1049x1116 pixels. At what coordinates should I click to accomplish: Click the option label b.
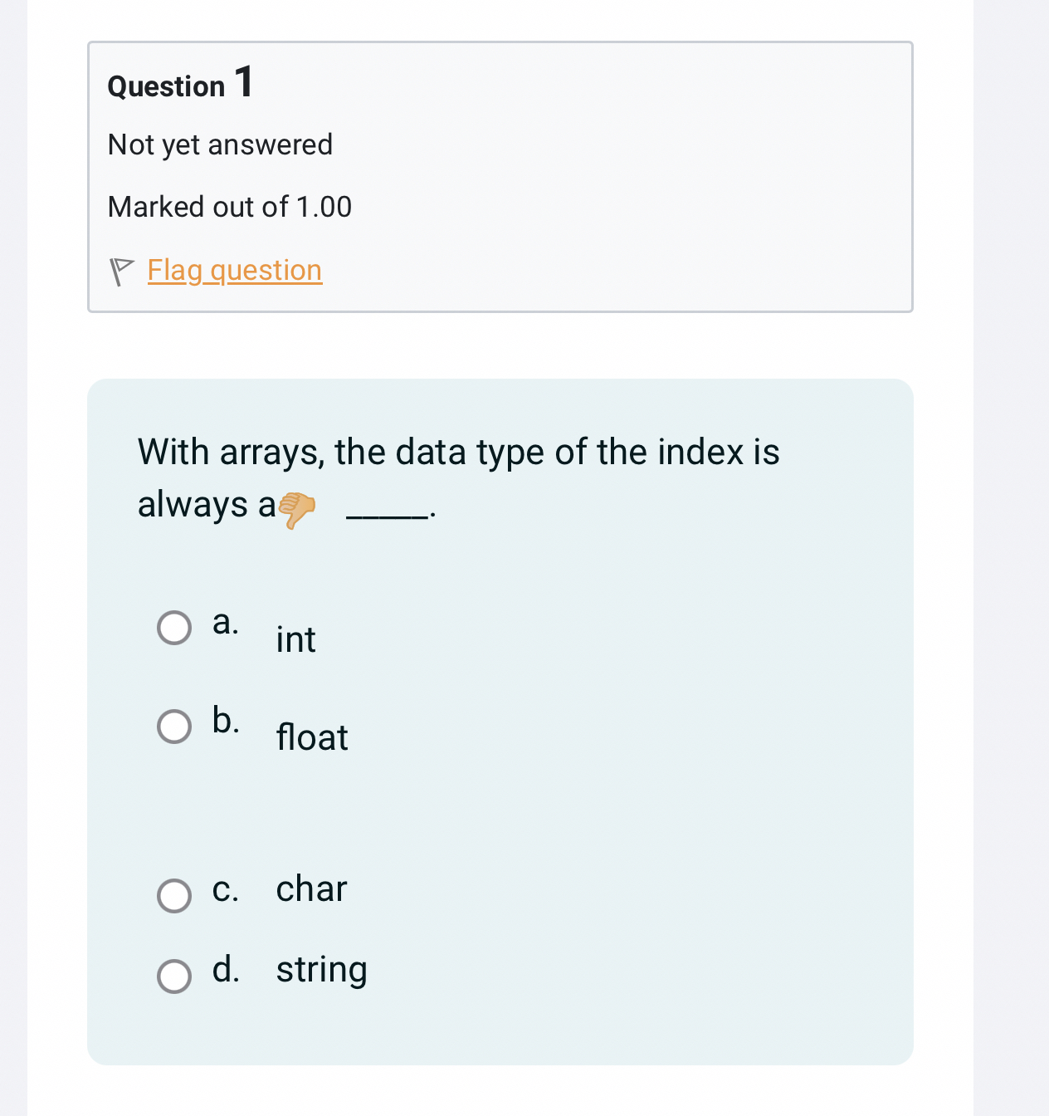pos(224,719)
